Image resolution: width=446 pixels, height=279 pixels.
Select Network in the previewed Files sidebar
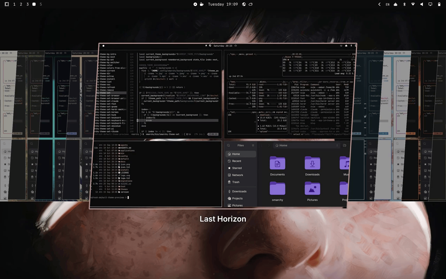241,175
